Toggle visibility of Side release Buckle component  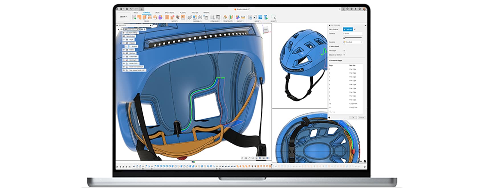coord(124,70)
